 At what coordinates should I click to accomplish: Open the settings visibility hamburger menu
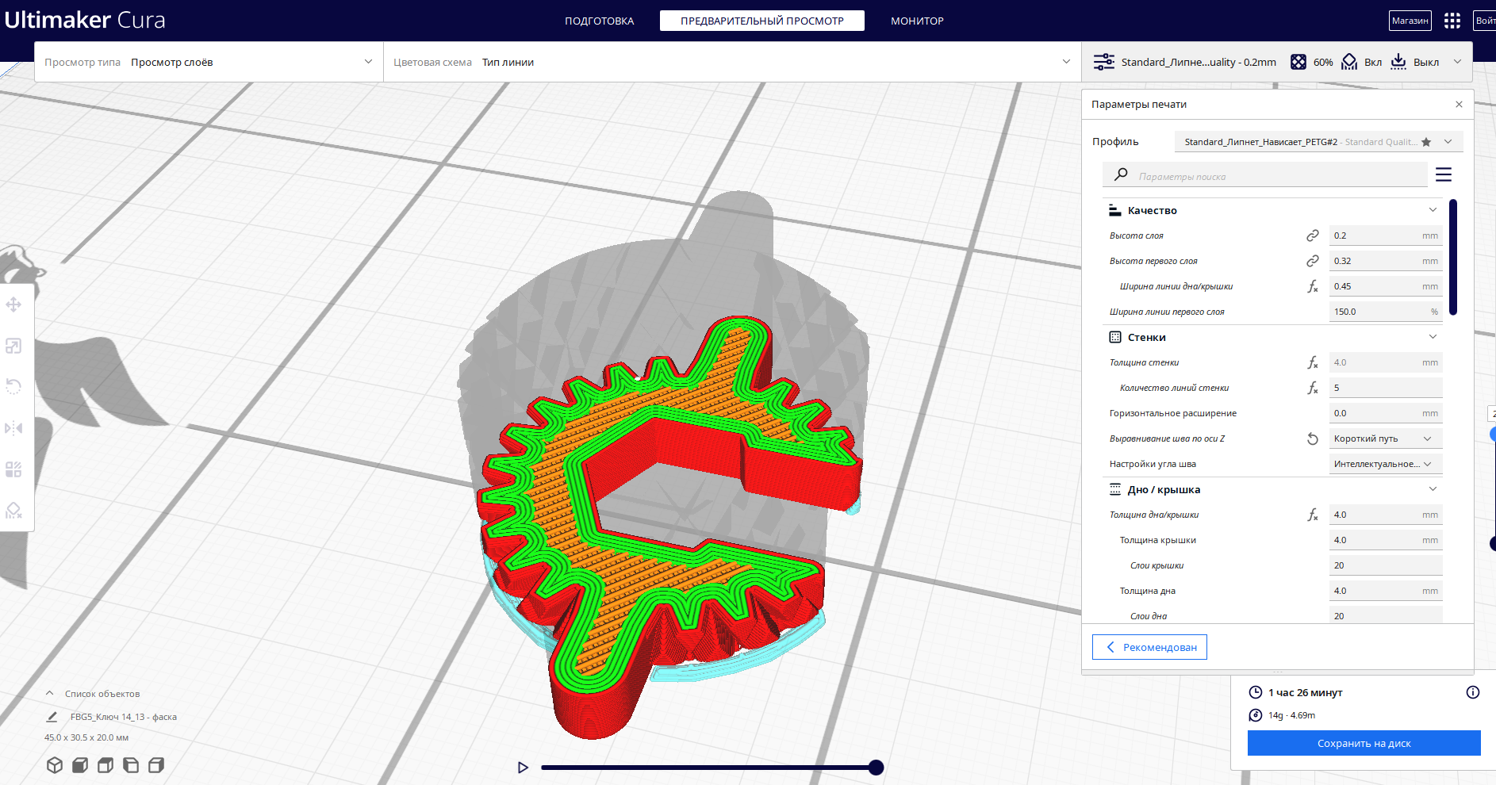(1444, 174)
